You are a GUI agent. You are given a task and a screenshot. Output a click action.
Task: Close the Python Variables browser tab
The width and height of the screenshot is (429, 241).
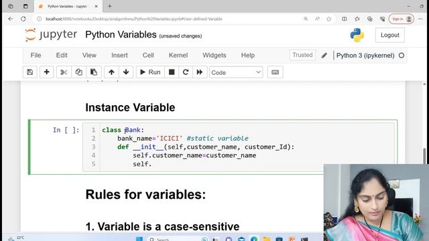[96, 6]
